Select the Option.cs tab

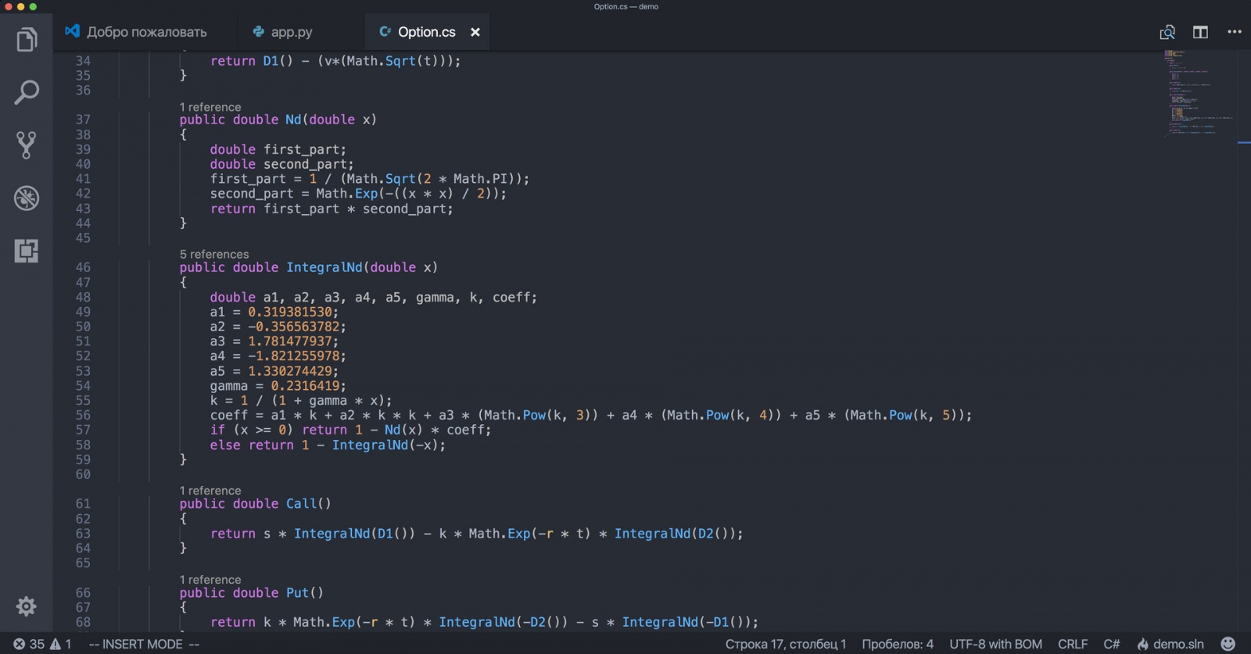(427, 32)
